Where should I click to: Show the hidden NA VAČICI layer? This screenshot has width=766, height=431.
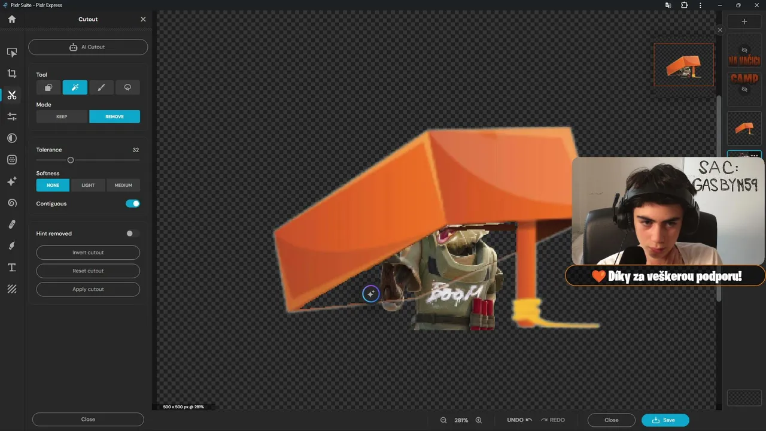(x=744, y=50)
